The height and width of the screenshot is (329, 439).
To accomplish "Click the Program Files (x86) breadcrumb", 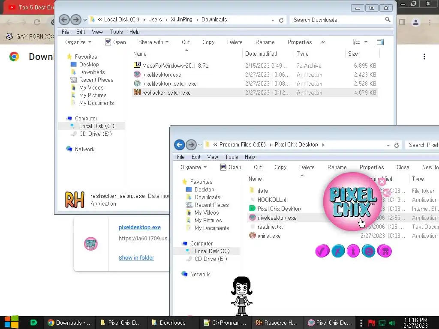I will coord(243,145).
